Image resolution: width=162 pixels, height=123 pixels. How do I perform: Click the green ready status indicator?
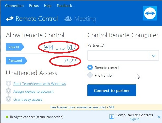pos(7,117)
